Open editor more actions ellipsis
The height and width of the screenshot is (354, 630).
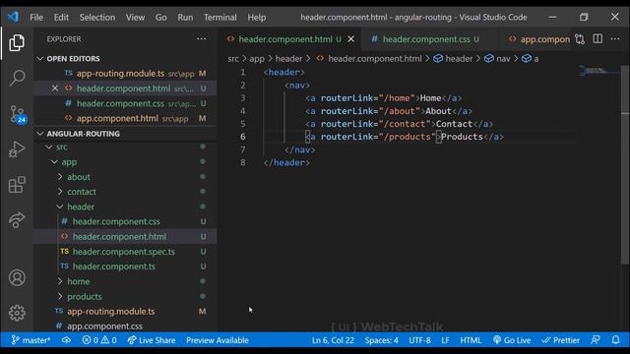point(615,39)
